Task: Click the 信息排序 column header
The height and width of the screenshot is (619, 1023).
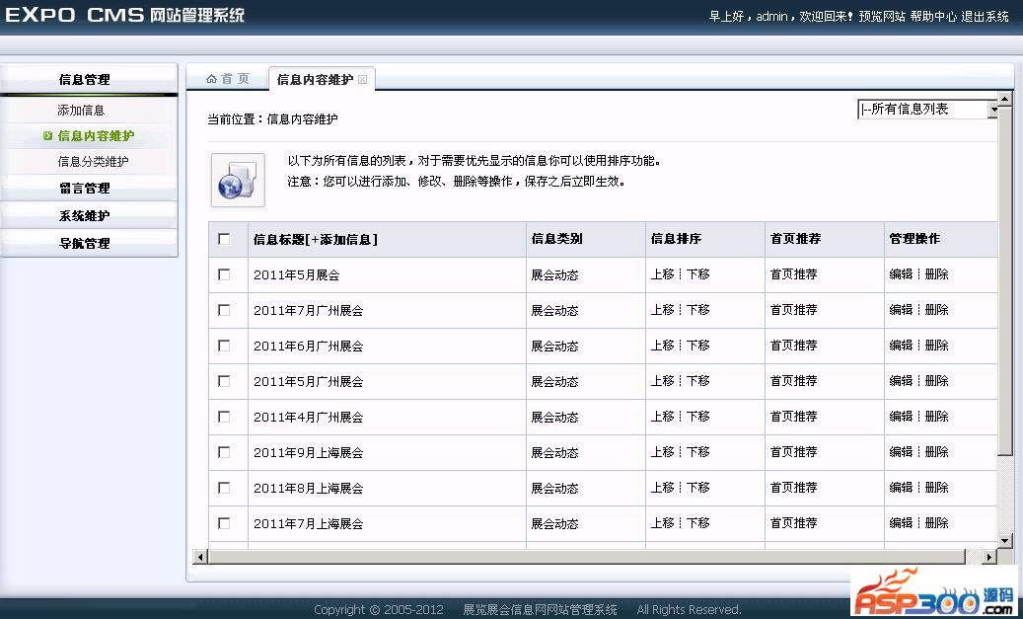Action: pyautogui.click(x=676, y=239)
